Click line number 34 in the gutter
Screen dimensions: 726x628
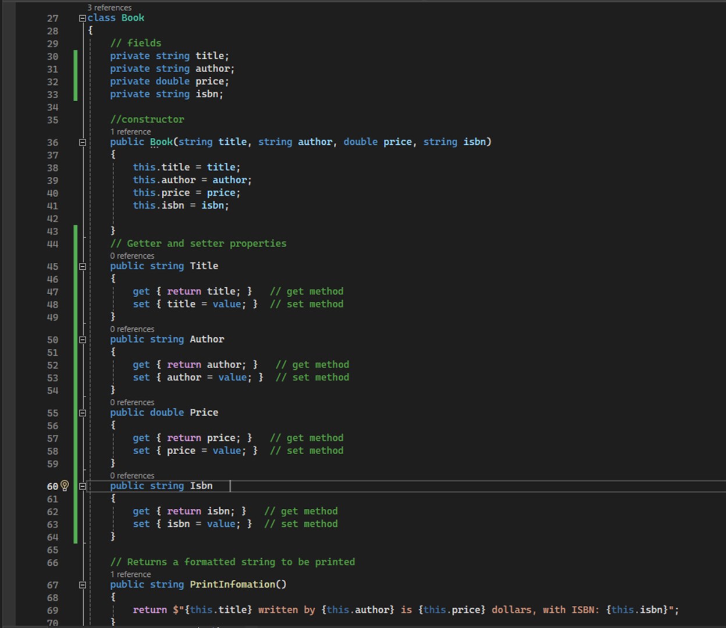(x=52, y=108)
